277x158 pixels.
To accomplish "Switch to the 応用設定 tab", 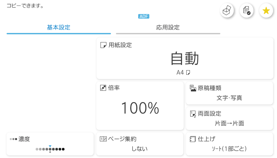I will (168, 28).
